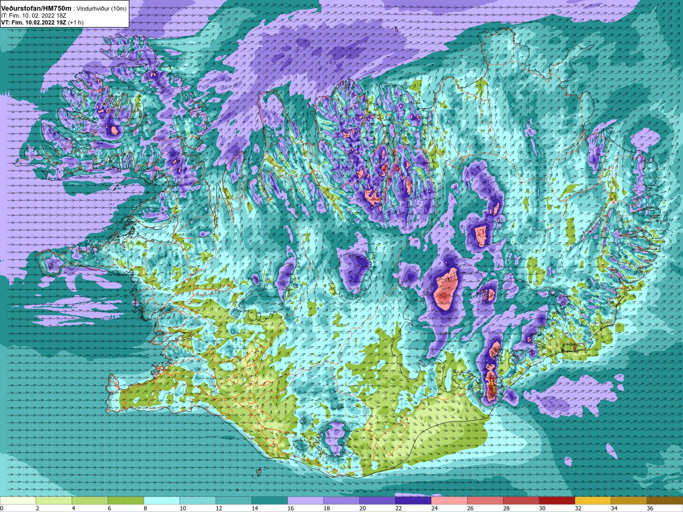Screen dimensions: 683x512
Task: Click the light pink 24–26 legend swatch
Action: click(x=449, y=501)
